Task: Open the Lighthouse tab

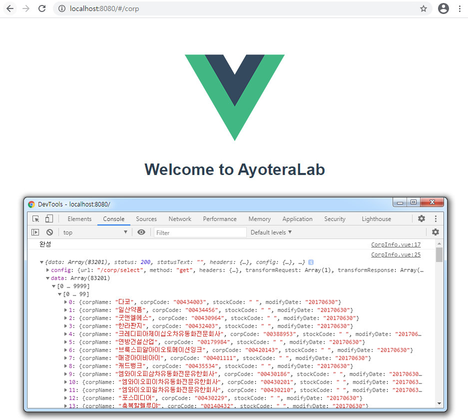Action: pyautogui.click(x=377, y=219)
